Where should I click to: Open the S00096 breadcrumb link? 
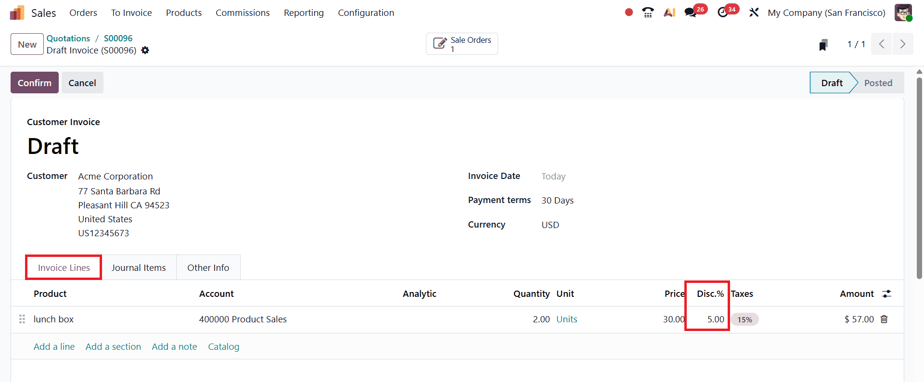tap(118, 38)
